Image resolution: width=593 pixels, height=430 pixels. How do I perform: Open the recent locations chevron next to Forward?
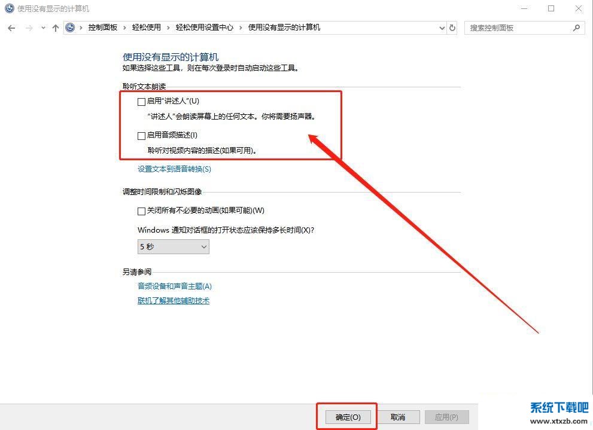tap(43, 28)
